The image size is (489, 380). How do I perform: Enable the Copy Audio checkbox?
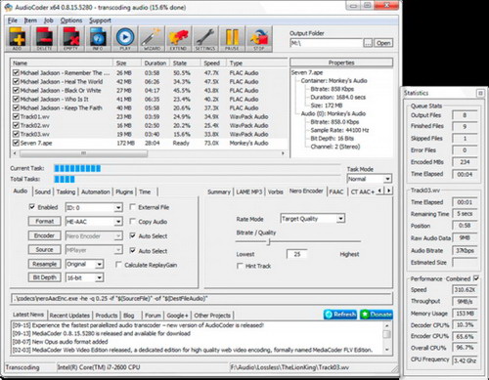click(133, 222)
